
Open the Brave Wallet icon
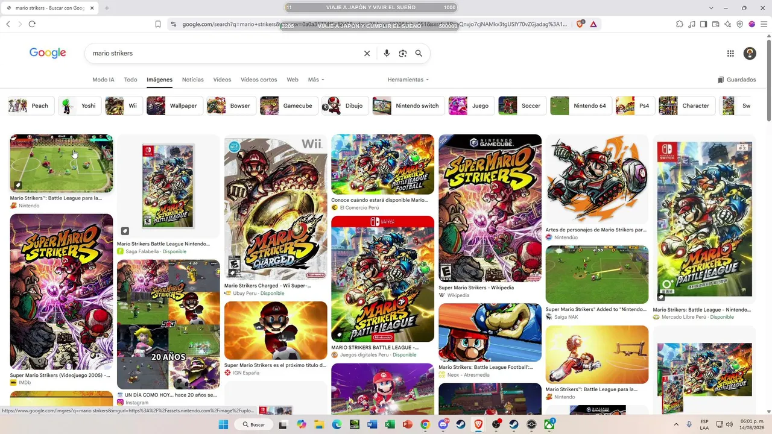coord(716,24)
